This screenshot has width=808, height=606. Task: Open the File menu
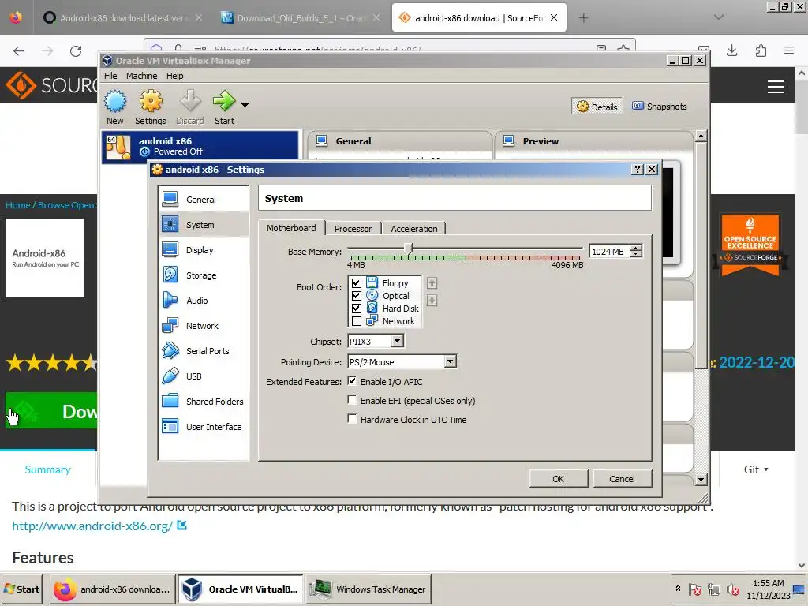pyautogui.click(x=110, y=76)
